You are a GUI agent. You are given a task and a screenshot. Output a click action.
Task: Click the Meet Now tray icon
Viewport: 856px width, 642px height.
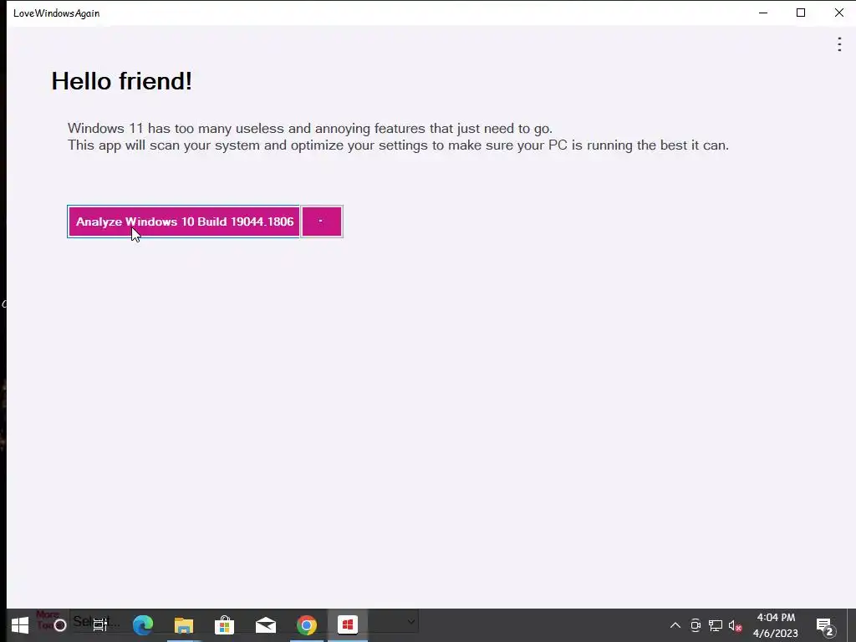coord(695,625)
